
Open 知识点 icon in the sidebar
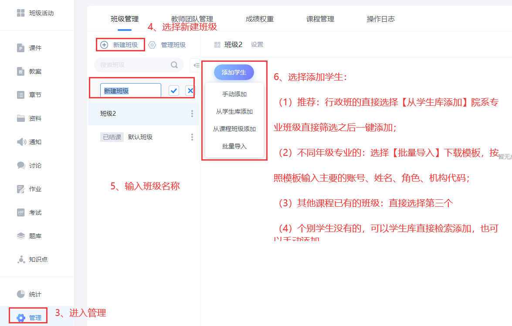21,259
